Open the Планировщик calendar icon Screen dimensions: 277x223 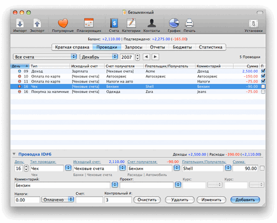(89, 23)
